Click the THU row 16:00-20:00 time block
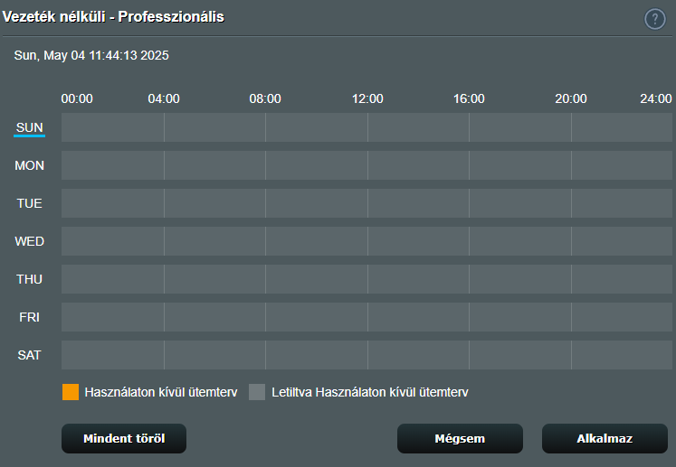 520,279
